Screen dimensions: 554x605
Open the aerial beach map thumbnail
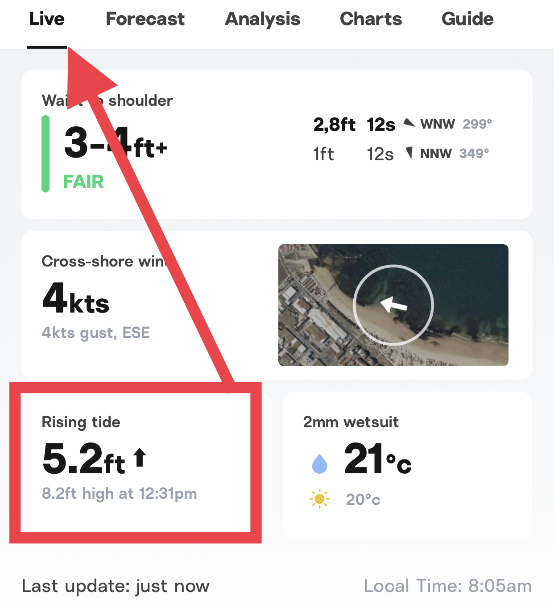click(393, 305)
